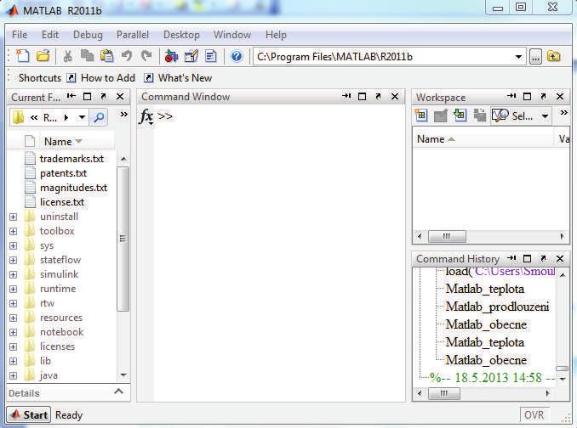
Task: Minimize the Command Window panel
Action: 346,96
